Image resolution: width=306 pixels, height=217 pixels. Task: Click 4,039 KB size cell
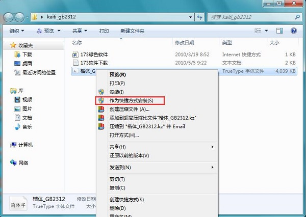(x=286, y=71)
